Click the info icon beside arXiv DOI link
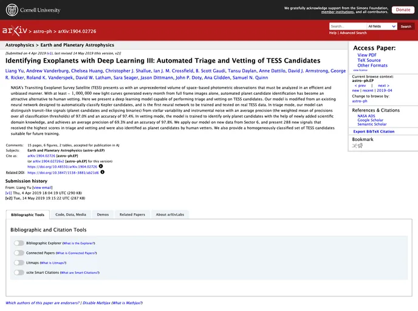This screenshot has height=311, width=418. coord(101,166)
